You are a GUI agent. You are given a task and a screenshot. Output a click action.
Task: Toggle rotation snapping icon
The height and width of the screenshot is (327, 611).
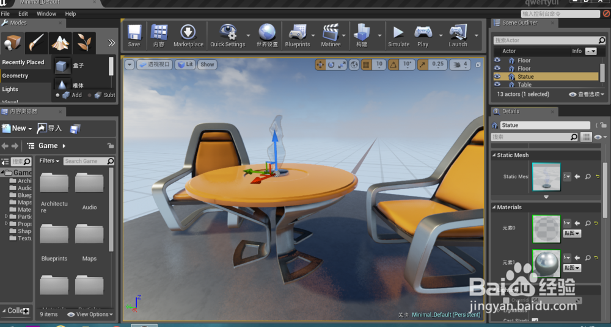[x=393, y=65]
